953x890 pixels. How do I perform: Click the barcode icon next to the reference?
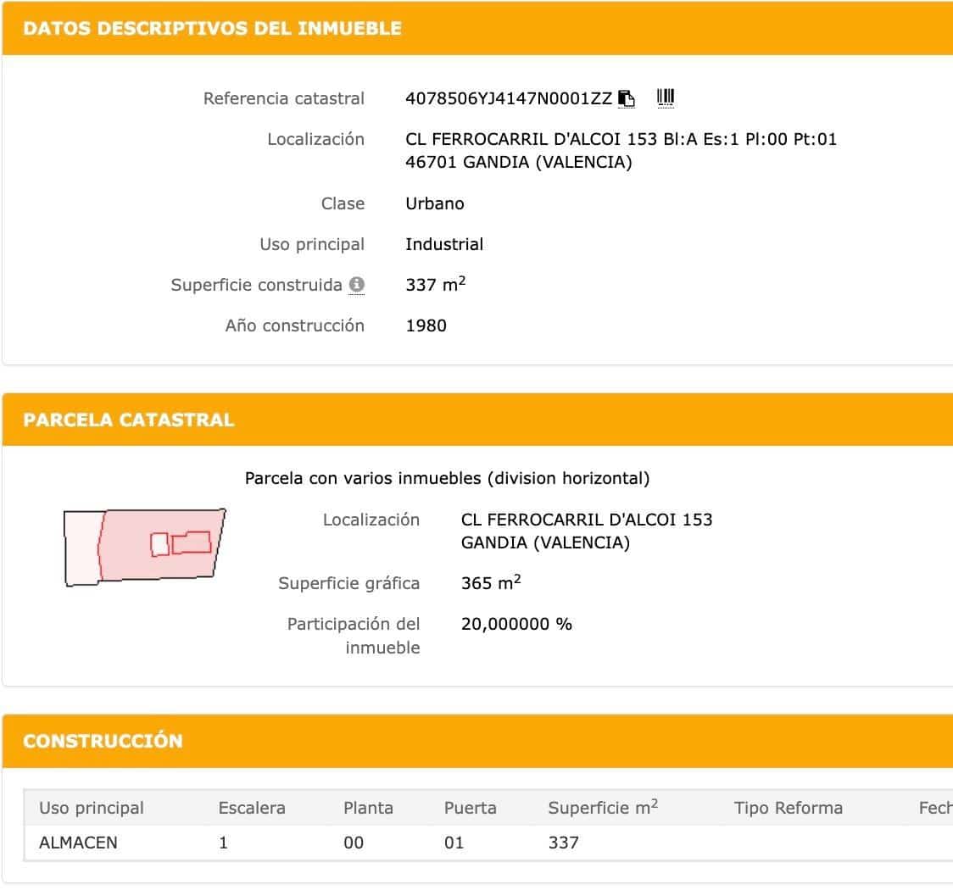click(x=666, y=97)
